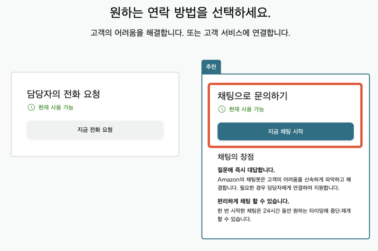Click the bold 편리하게 채팅 할 수 있습니다 text
Screen dimensions: 378x251
click(x=253, y=201)
